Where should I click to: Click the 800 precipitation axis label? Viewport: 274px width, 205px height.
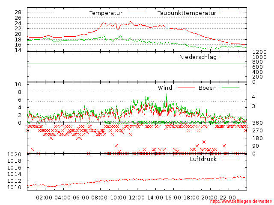(258, 62)
